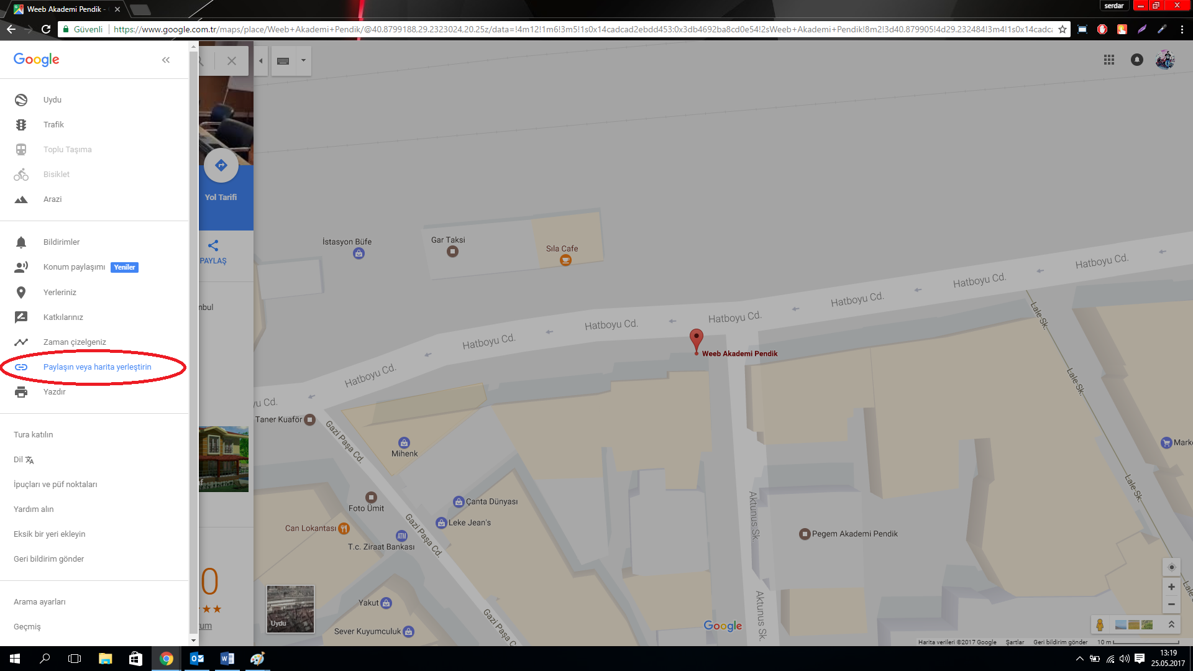Open notifications bell in top right

(x=1137, y=60)
